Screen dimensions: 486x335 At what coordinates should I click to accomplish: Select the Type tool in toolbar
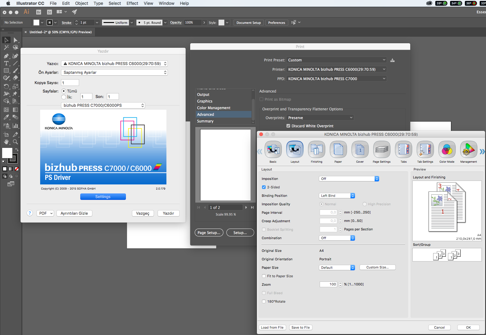coord(6,63)
